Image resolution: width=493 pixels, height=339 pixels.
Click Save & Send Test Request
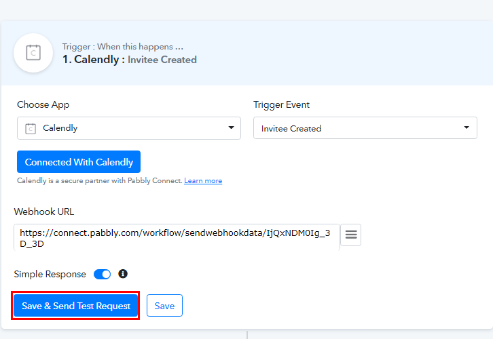(76, 306)
